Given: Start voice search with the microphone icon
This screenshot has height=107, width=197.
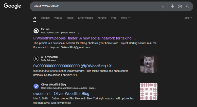Looking at the screenshot, I should point(172,6).
